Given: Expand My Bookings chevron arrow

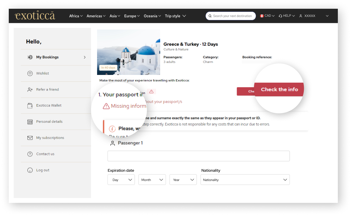Looking at the screenshot, I should [85, 57].
